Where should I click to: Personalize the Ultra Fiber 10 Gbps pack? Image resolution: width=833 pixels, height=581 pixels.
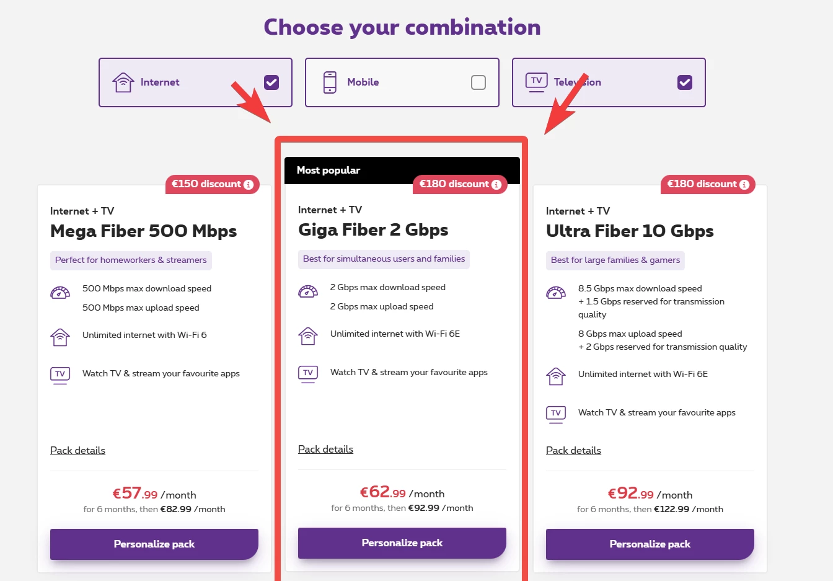point(650,544)
